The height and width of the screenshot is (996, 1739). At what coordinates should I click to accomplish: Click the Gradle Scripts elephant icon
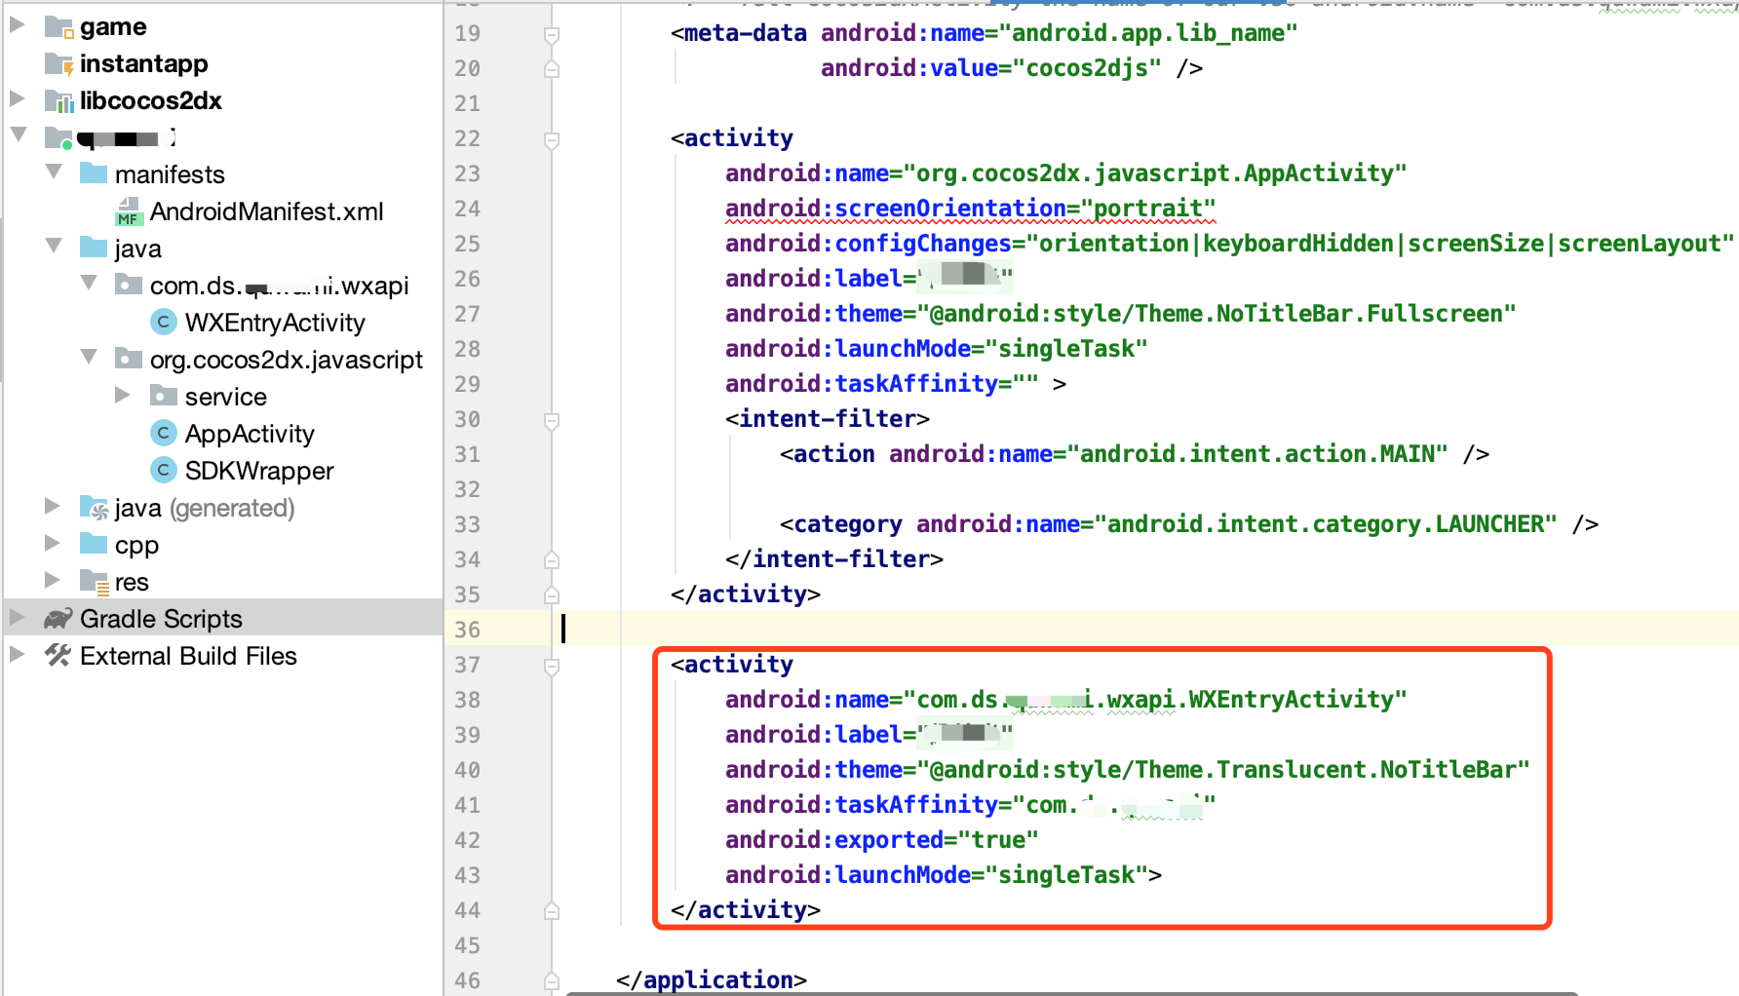58,619
